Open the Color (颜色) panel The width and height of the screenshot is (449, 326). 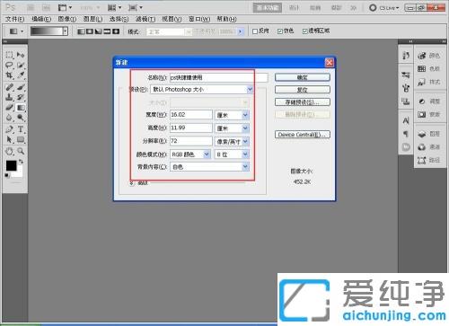pyautogui.click(x=429, y=56)
